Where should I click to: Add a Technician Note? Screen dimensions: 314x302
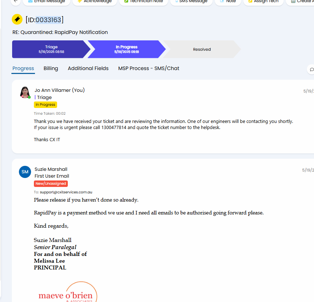(x=143, y=1)
